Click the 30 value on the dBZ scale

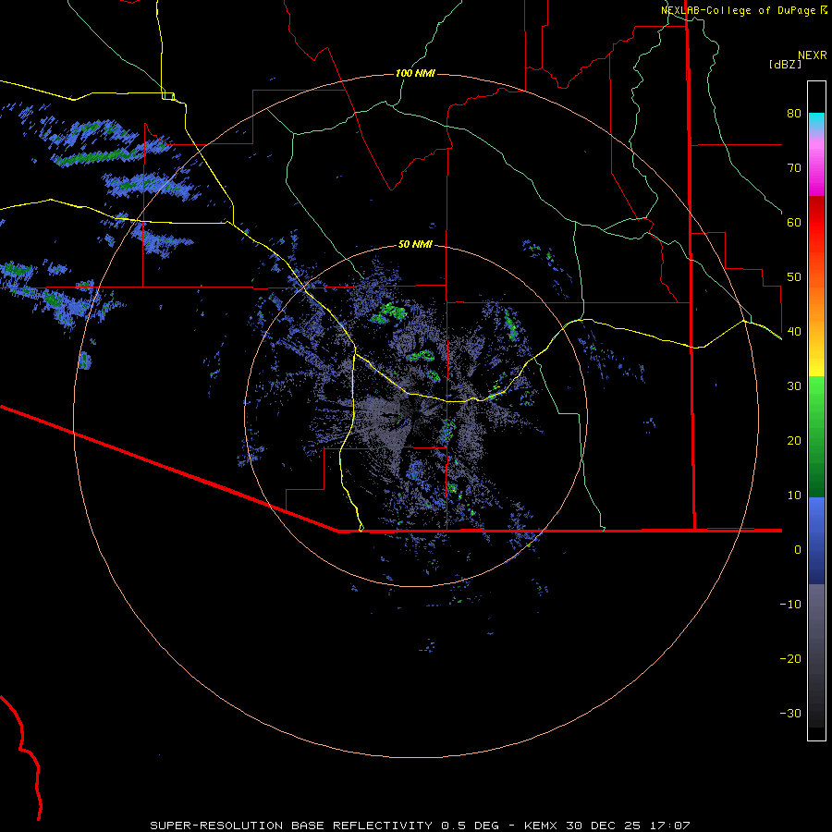[x=794, y=386]
